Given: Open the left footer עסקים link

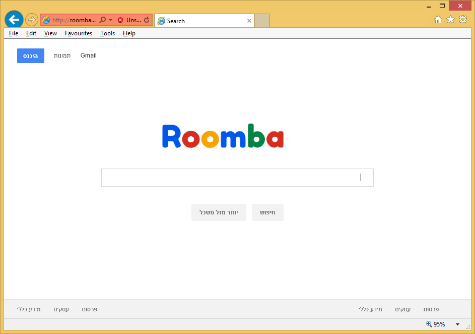Looking at the screenshot, I should coord(61,309).
